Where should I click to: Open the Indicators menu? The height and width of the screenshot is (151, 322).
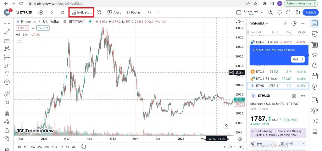tap(82, 12)
